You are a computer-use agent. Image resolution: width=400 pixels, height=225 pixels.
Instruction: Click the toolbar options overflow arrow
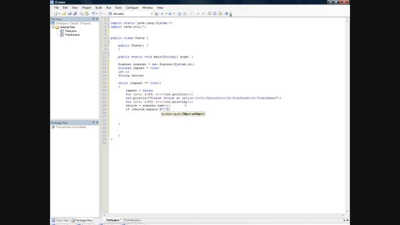(x=231, y=14)
